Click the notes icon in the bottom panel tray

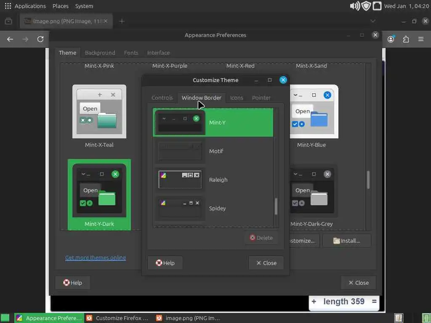399,318
